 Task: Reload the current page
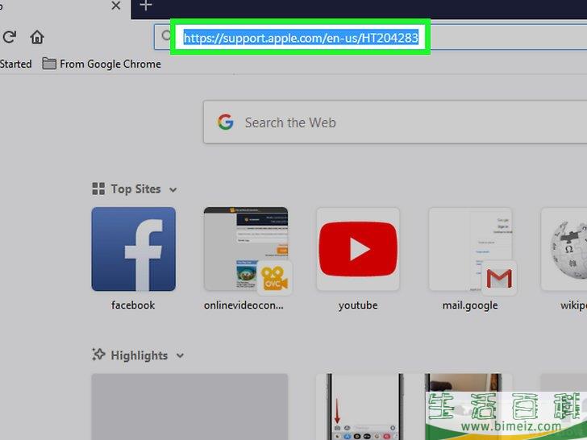click(x=10, y=37)
